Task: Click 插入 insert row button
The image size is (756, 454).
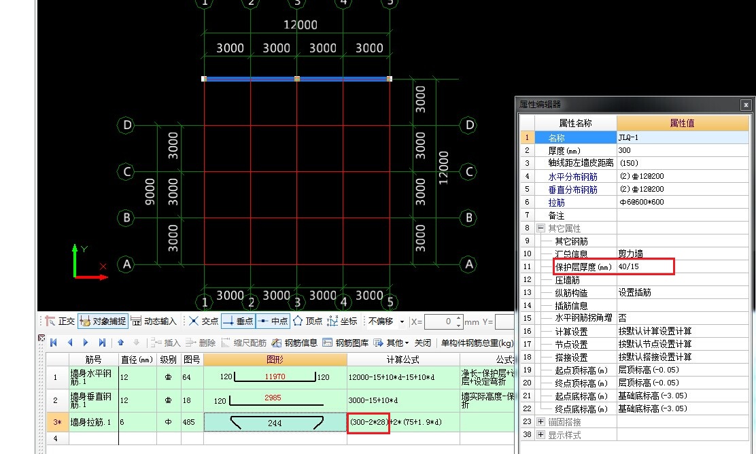Action: 165,343
